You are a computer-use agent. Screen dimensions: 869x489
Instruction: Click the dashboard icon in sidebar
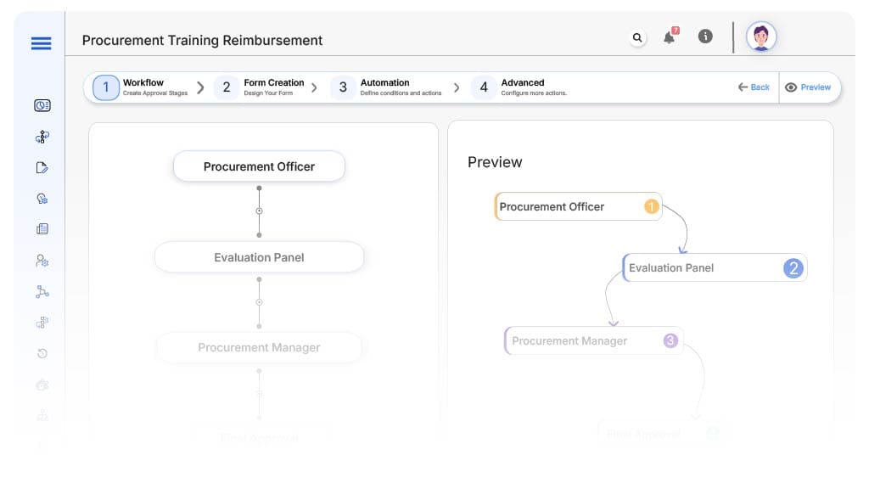42,105
